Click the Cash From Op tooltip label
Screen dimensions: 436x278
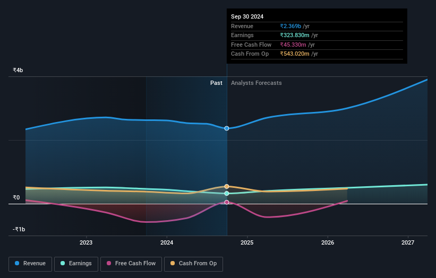click(250, 54)
